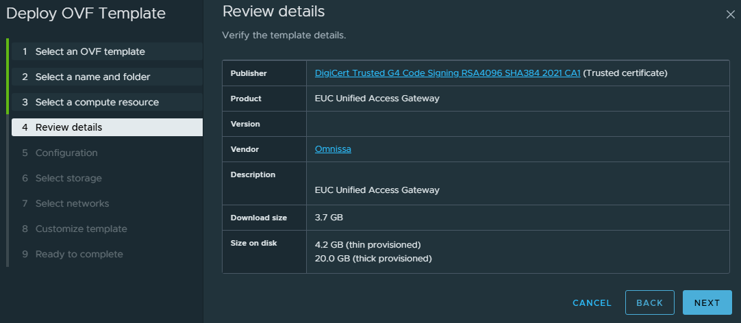
Task: Click the thin provisioned size text
Action: [x=367, y=245]
